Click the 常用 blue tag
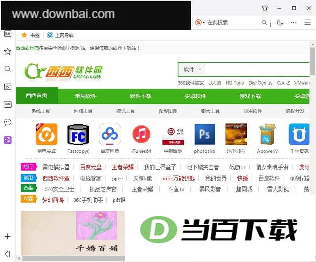 pos(29,178)
